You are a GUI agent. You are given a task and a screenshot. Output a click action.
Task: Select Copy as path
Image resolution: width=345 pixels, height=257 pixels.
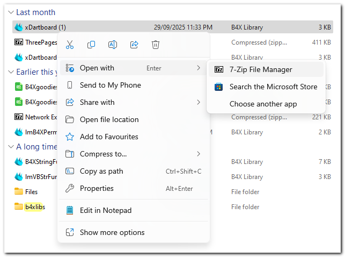[101, 171]
